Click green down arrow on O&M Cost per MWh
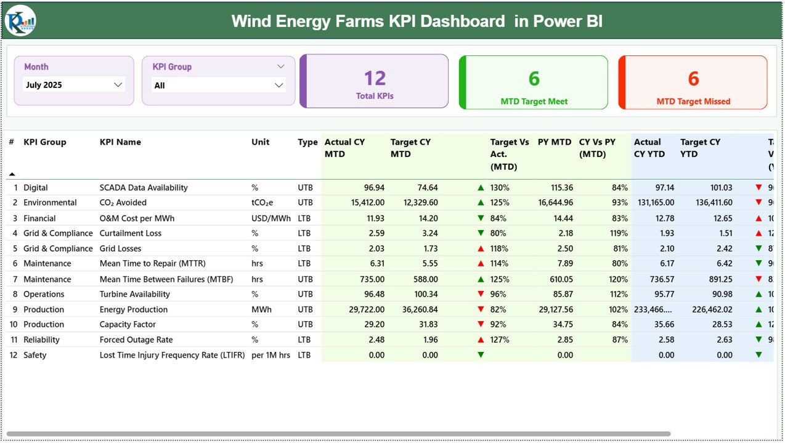Image resolution: width=785 pixels, height=443 pixels. [x=480, y=218]
